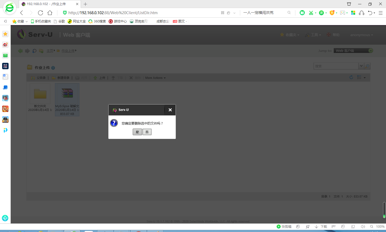Click the 主页 breadcrumb link
This screenshot has width=386, height=232.
pyautogui.click(x=50, y=51)
